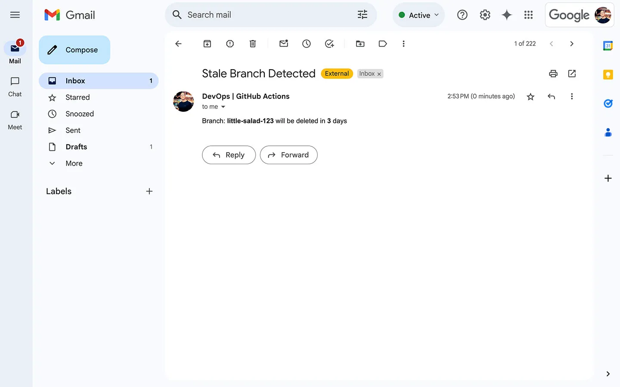Print the email conversation
This screenshot has height=387, width=620.
point(553,74)
